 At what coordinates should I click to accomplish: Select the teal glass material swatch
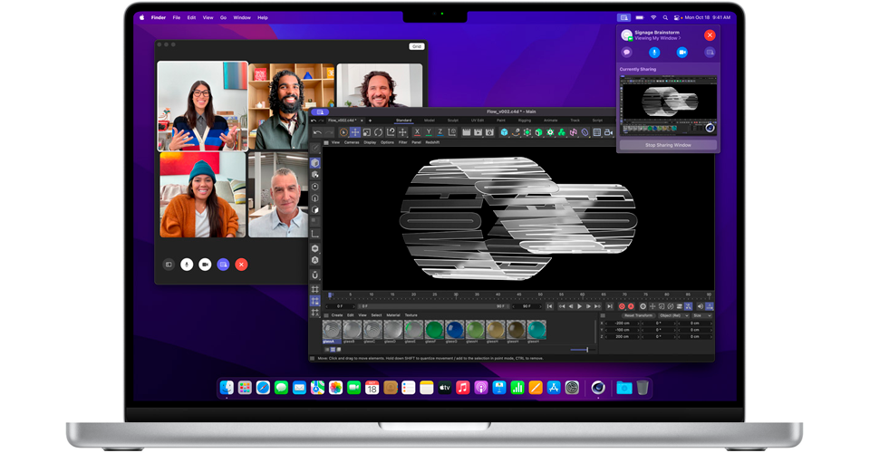(x=536, y=330)
